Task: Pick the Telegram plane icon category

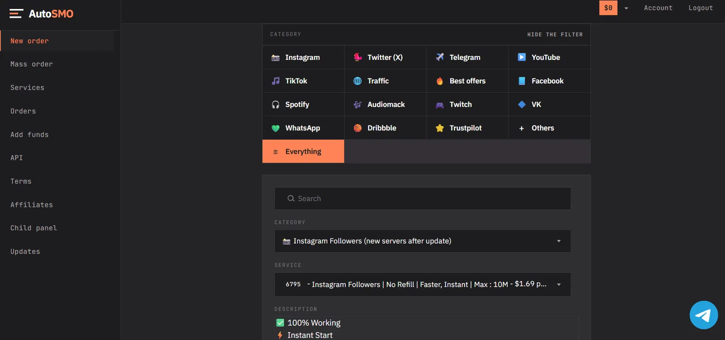Action: (440, 57)
